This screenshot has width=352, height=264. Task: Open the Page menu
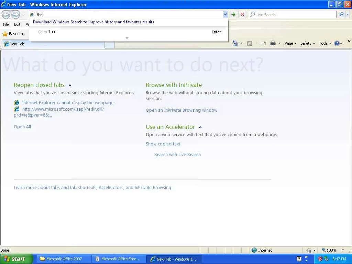click(290, 43)
